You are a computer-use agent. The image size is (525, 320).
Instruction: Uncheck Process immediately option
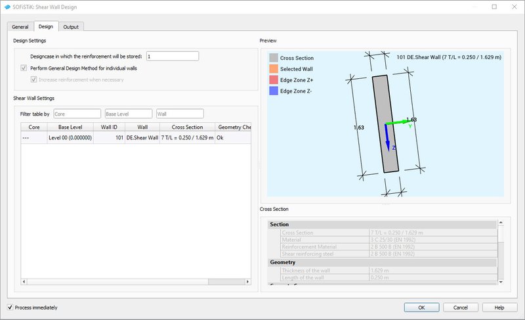[x=10, y=307]
